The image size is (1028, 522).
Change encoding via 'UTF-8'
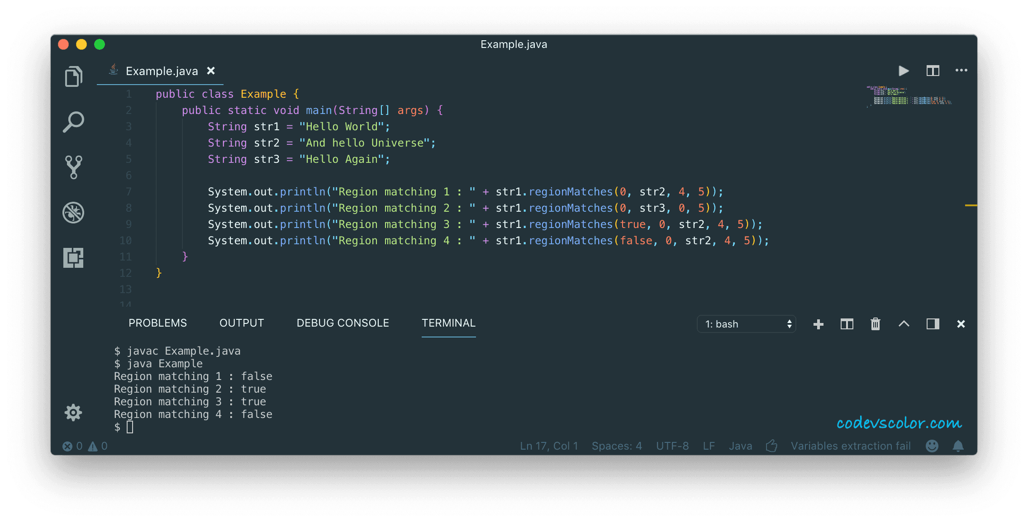point(672,446)
